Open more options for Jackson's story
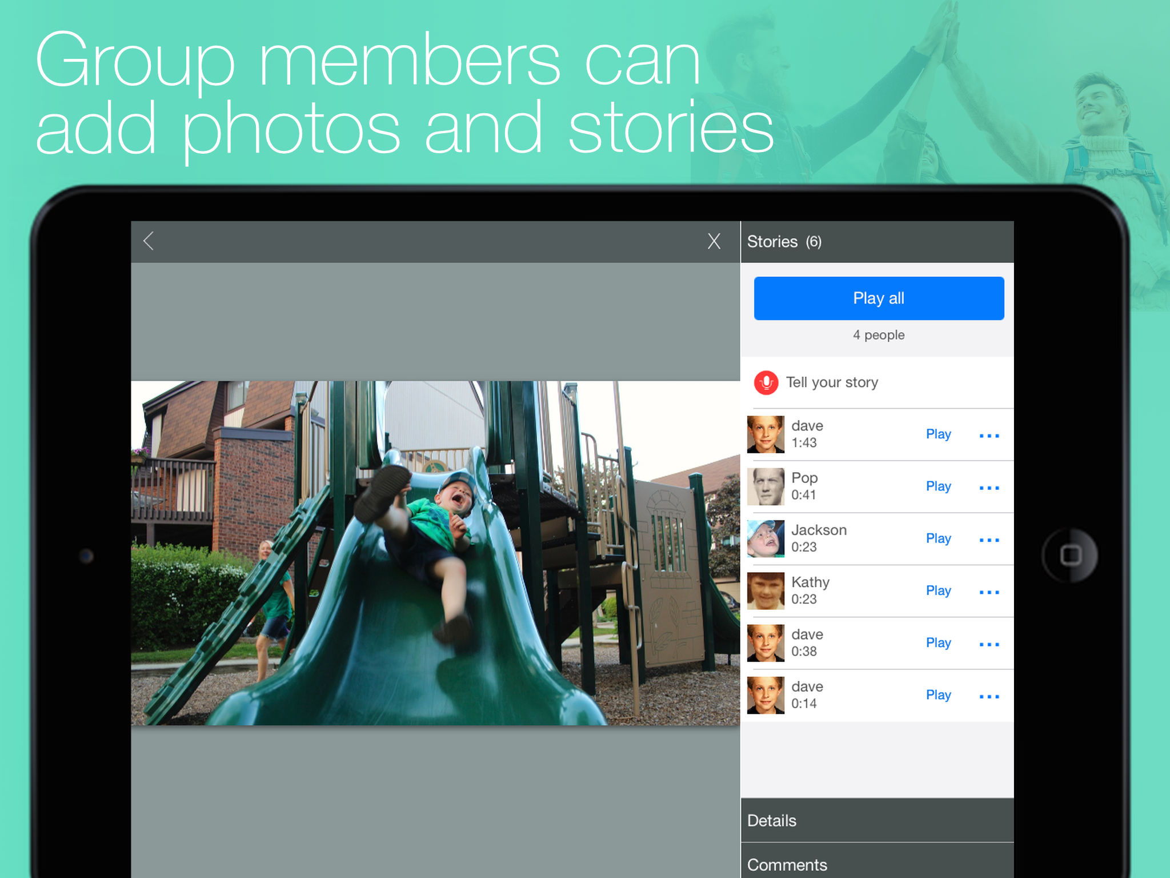This screenshot has width=1170, height=878. pyautogui.click(x=989, y=540)
